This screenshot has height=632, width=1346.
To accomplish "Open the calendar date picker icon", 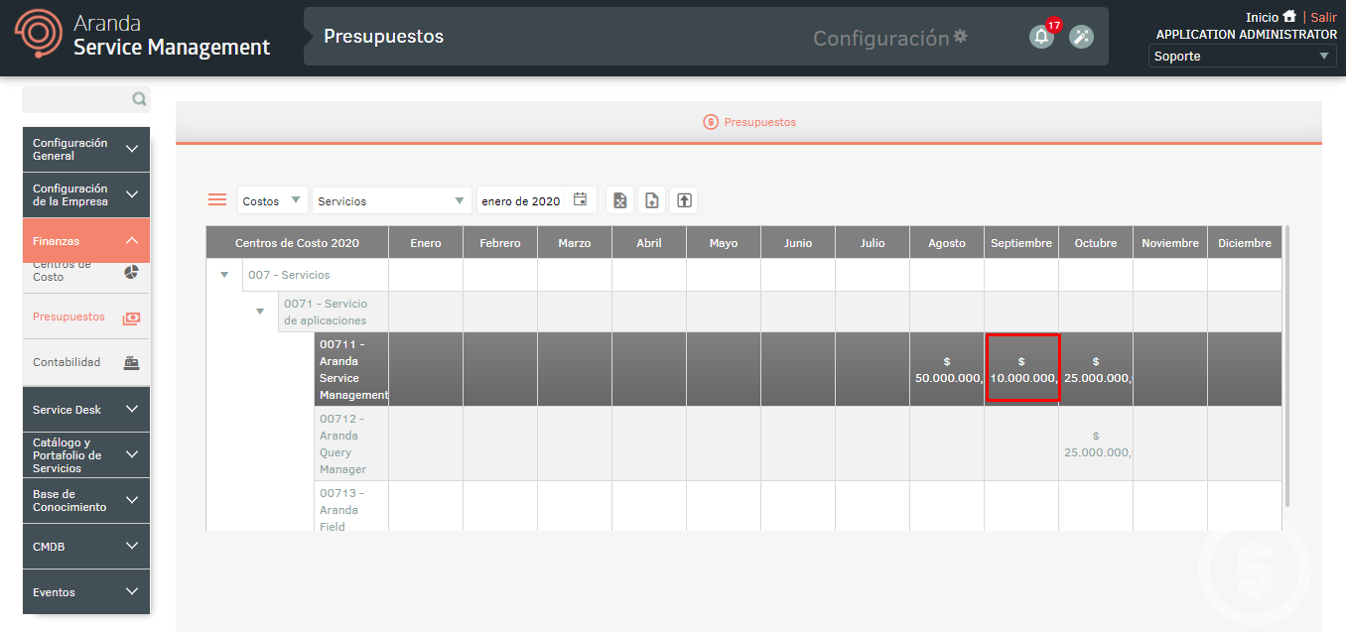I will point(581,200).
